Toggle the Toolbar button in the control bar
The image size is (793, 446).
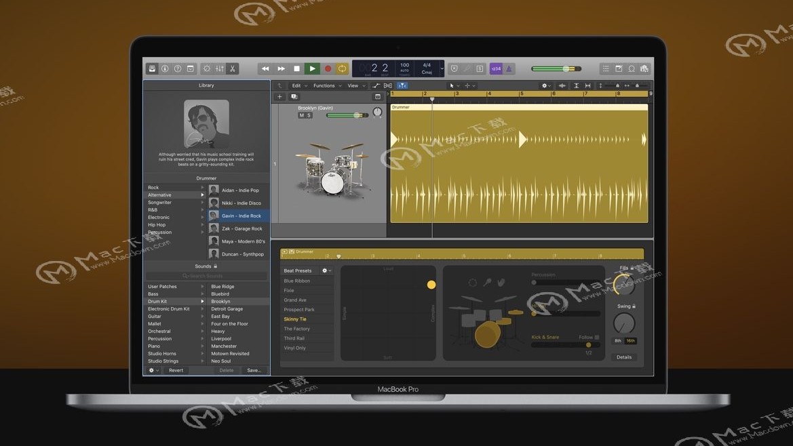pyautogui.click(x=190, y=68)
